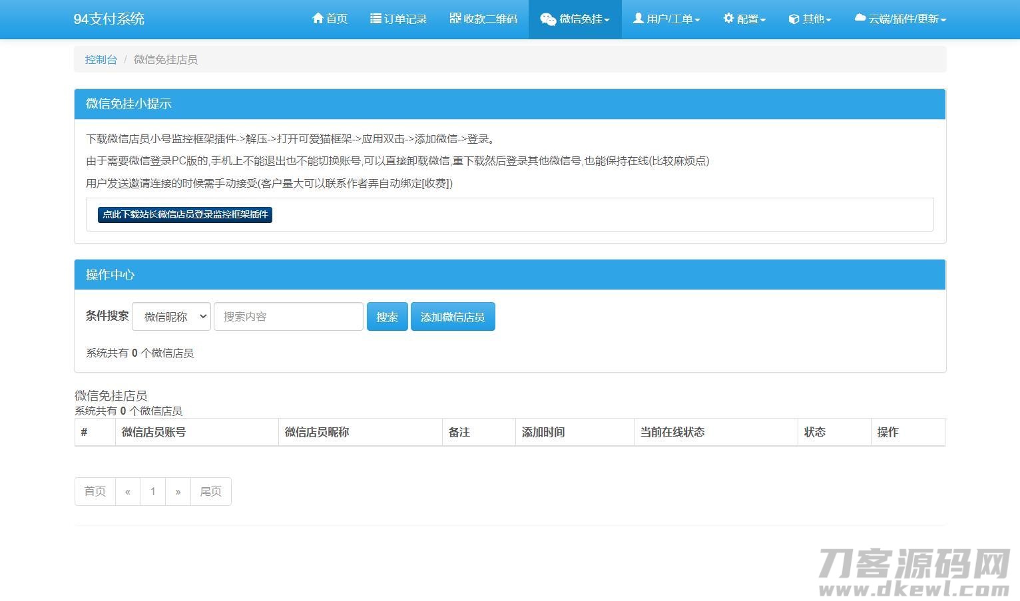Expand the 微信免挂 dropdown caret

point(607,20)
